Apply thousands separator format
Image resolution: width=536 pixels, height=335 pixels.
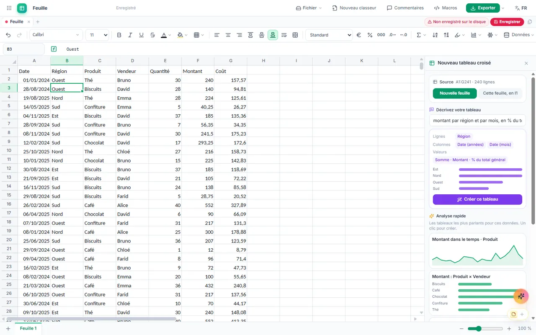pos(381,35)
